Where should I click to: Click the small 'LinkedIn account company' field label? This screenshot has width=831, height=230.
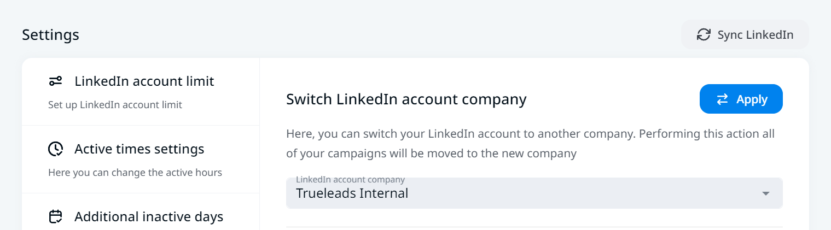350,179
